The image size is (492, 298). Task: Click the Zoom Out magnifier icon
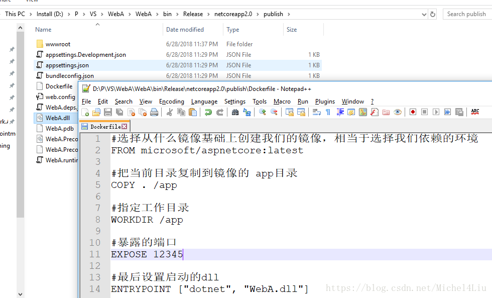(x=274, y=112)
